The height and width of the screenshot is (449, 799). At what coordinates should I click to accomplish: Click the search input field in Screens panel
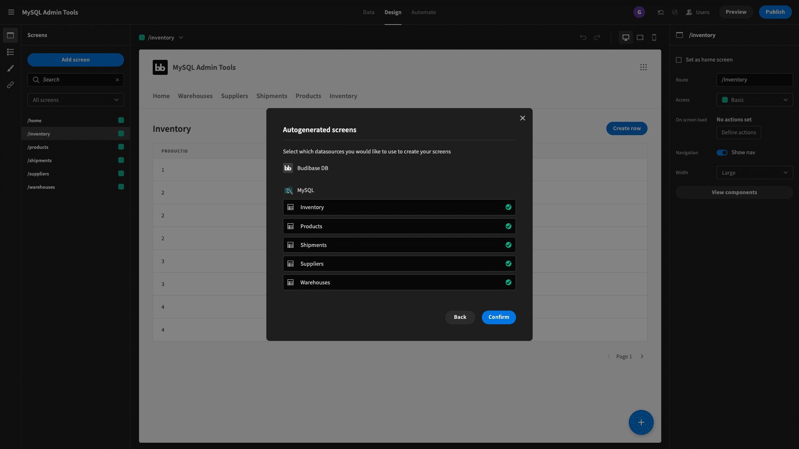(75, 79)
